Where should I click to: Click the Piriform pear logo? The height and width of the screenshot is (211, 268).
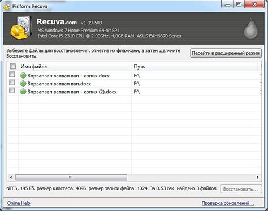click(250, 28)
